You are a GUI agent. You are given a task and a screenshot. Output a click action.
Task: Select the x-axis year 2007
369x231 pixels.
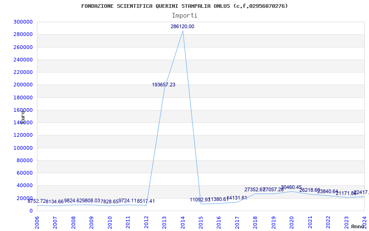coord(55,222)
